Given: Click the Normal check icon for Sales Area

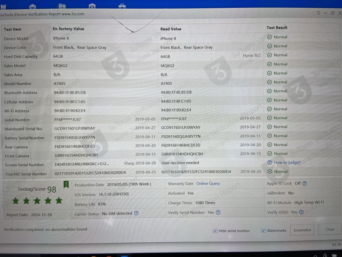Looking at the screenshot, I should (x=269, y=73).
